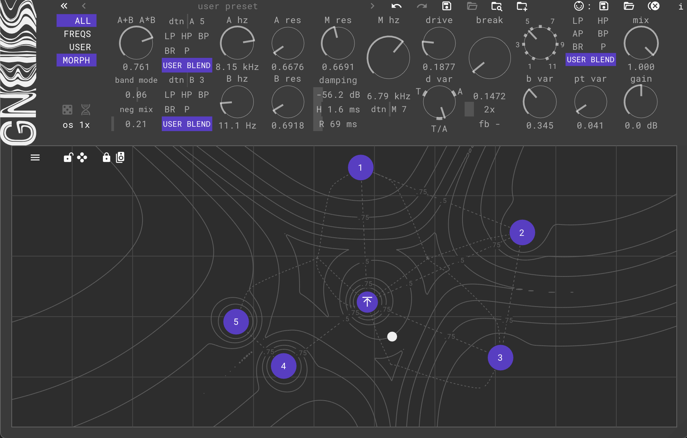
Task: Select HP type for filter B
Action: pos(187,95)
